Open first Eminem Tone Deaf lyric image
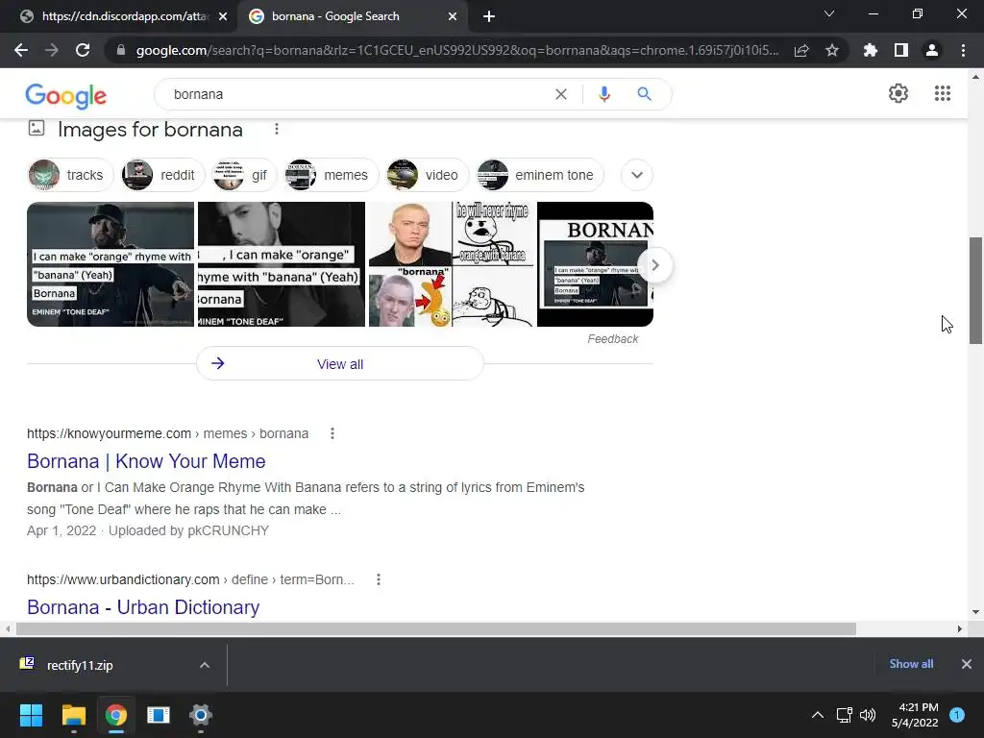The image size is (984, 738). [x=111, y=264]
